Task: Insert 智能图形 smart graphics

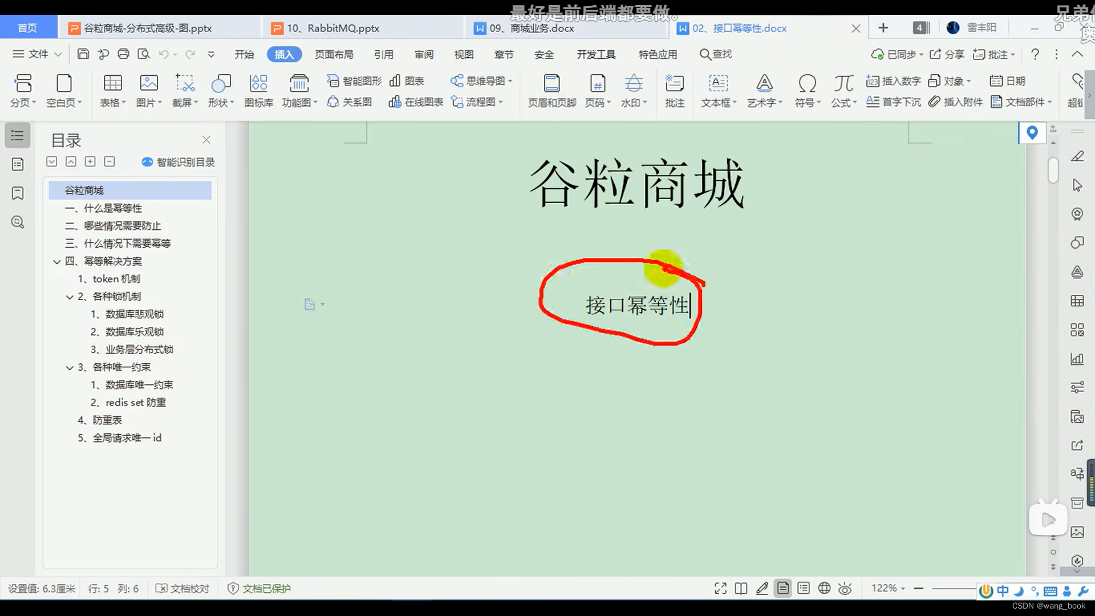Action: click(354, 81)
